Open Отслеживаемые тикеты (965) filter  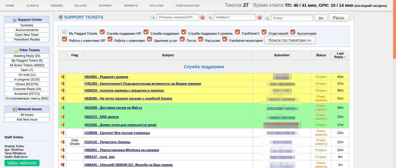point(27,98)
